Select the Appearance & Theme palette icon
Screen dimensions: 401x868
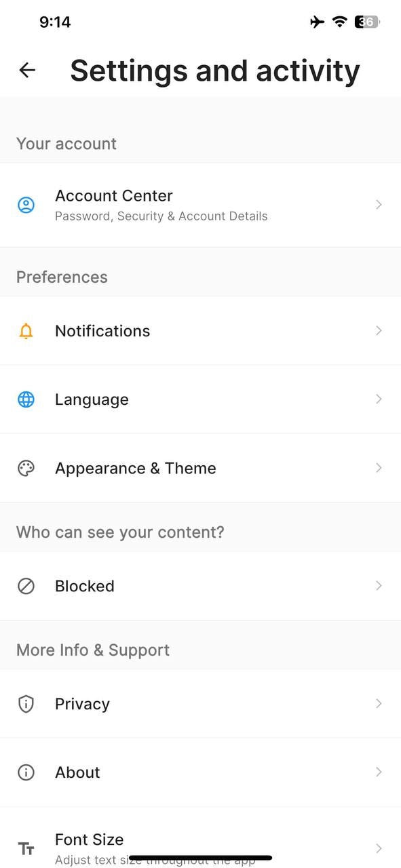pos(26,468)
